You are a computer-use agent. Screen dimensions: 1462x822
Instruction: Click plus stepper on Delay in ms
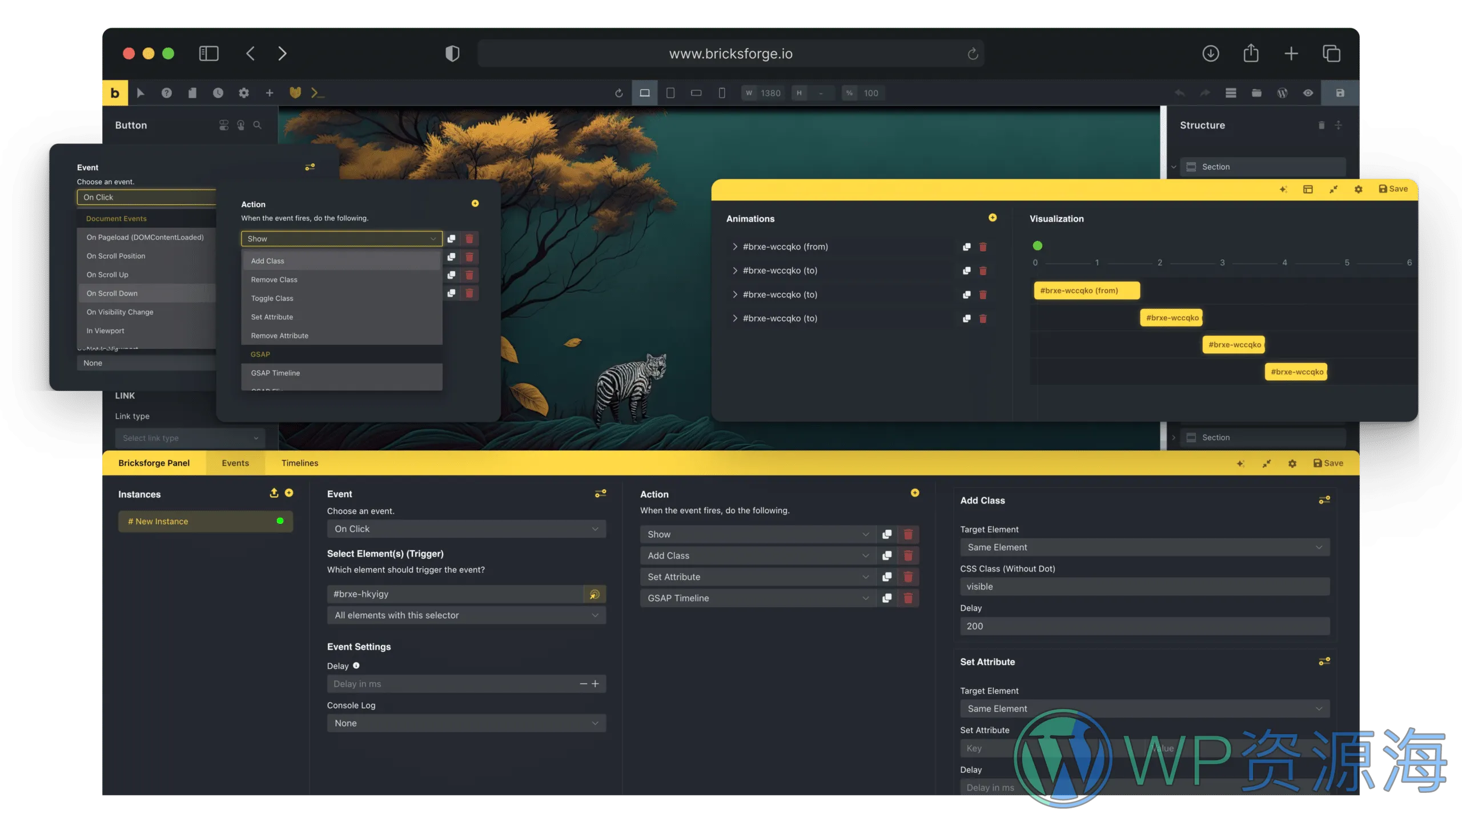595,683
